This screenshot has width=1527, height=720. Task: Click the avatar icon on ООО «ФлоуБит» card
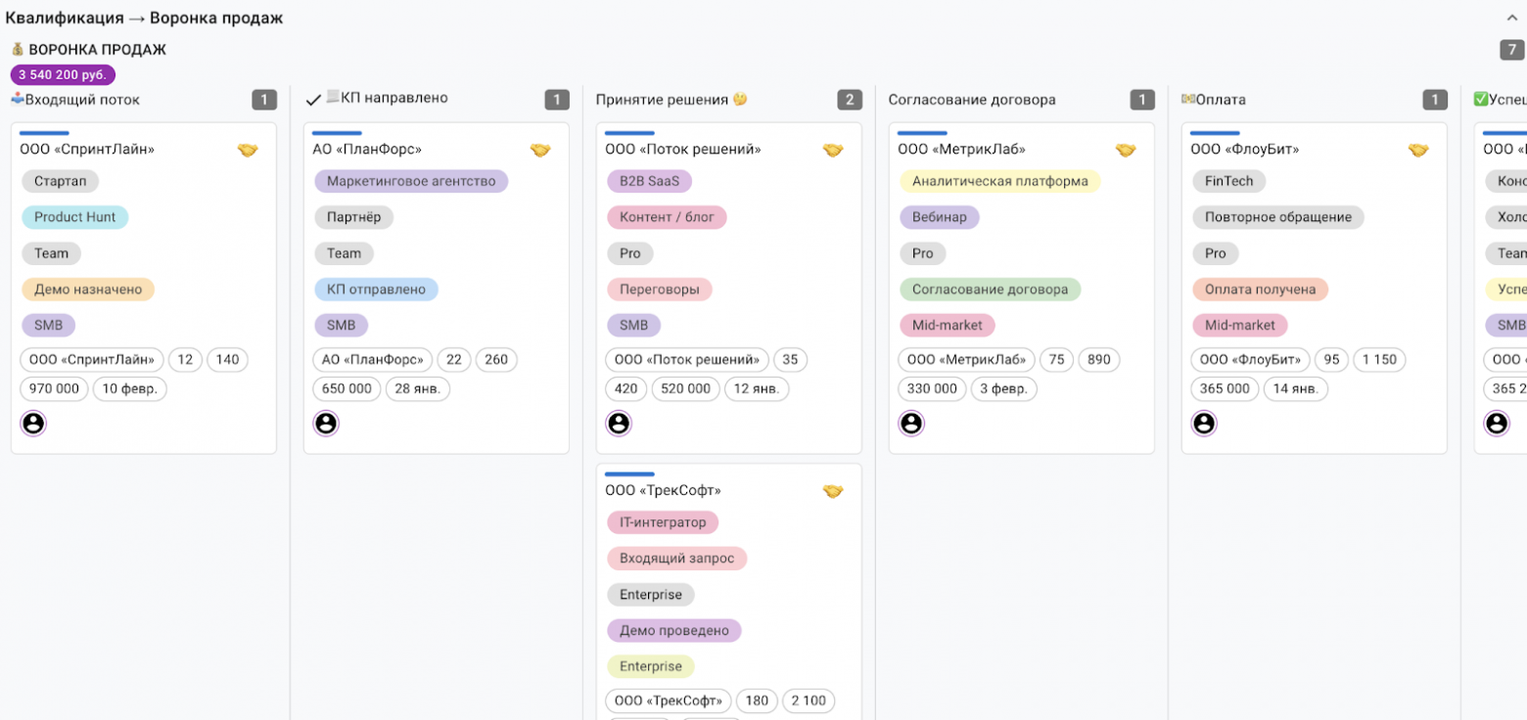tap(1204, 423)
